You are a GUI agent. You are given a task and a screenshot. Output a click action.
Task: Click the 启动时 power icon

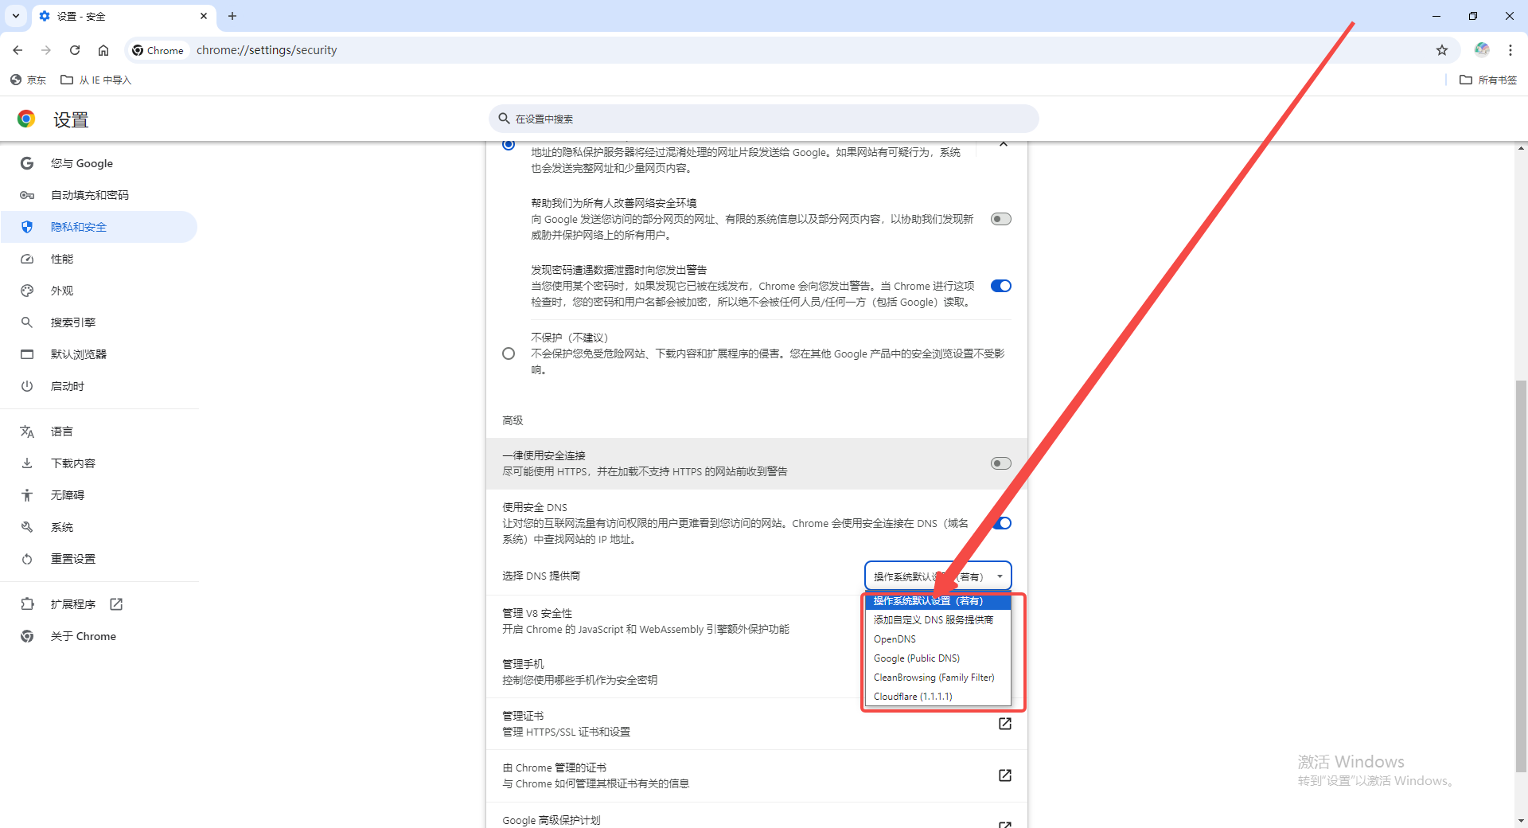click(x=27, y=386)
